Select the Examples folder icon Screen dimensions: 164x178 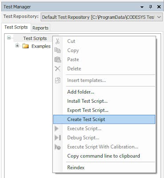[x=25, y=46]
